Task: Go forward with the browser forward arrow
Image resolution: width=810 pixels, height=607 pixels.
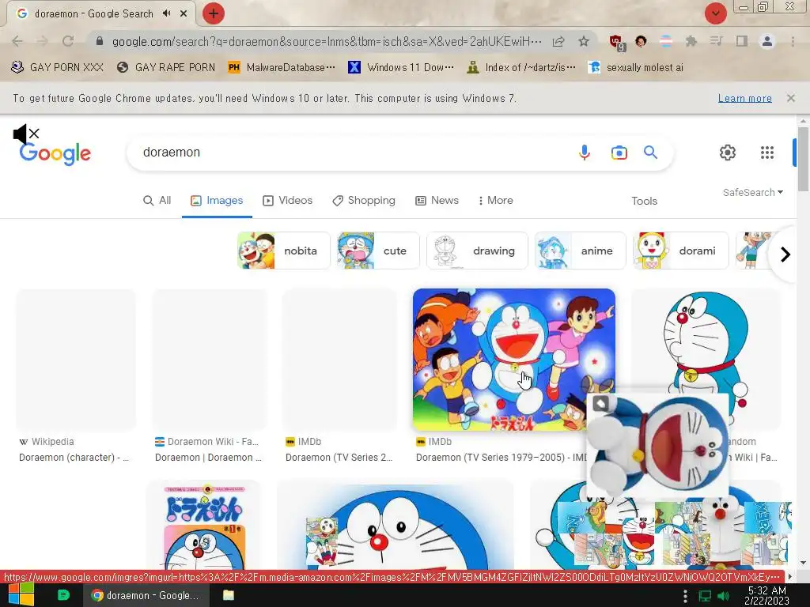Action: click(43, 41)
